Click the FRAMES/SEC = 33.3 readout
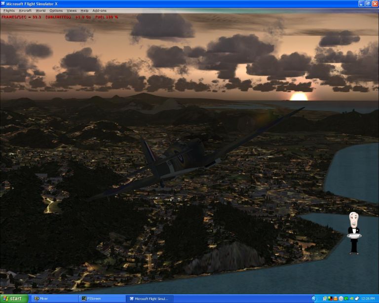 pos(21,17)
